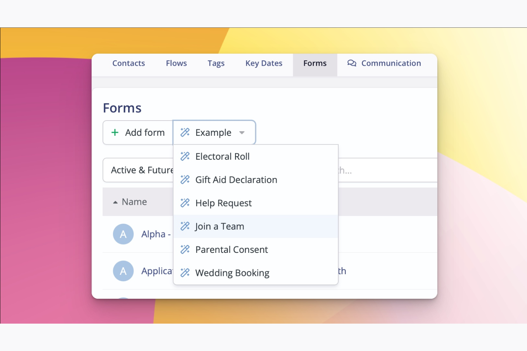This screenshot has width=527, height=351.
Task: Select the Parental Consent example form
Action: pos(256,250)
